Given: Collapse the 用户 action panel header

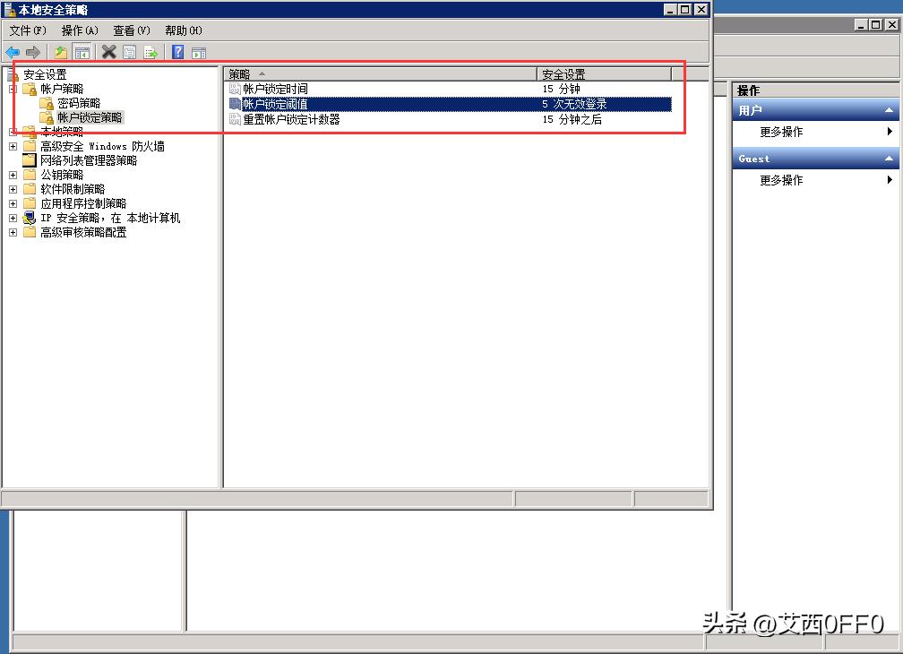Looking at the screenshot, I should point(890,110).
